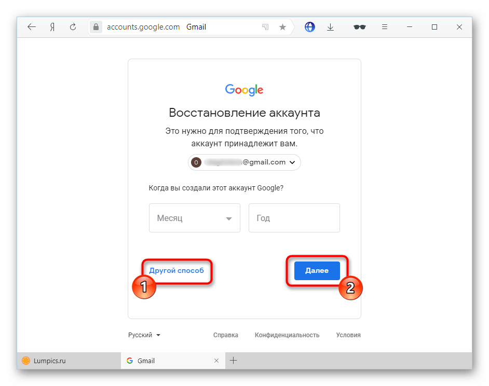This screenshot has width=489, height=386.
Task: Open the Русский language selector
Action: tap(144, 335)
